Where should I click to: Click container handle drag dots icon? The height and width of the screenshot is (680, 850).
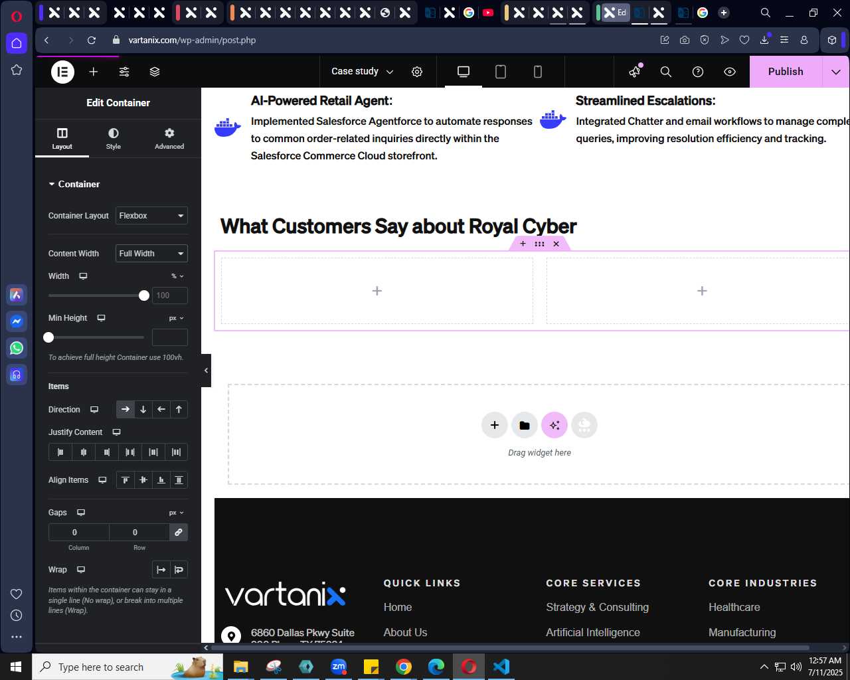click(539, 244)
